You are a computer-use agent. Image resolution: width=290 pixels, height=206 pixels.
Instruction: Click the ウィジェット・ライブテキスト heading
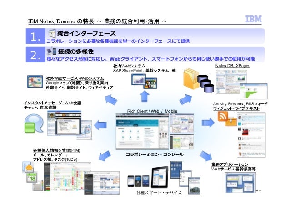(x=236, y=108)
